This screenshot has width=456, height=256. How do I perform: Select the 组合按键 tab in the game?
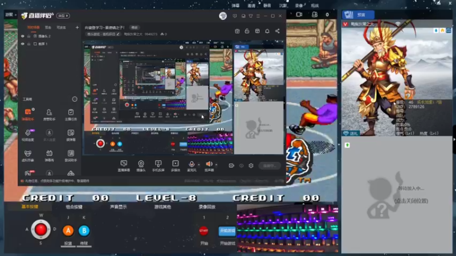pyautogui.click(x=74, y=207)
